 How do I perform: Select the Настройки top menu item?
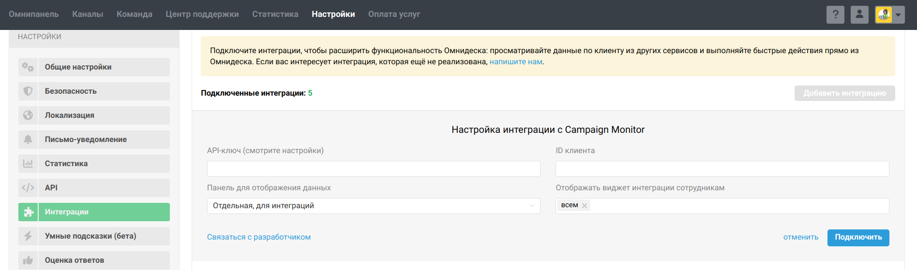333,14
